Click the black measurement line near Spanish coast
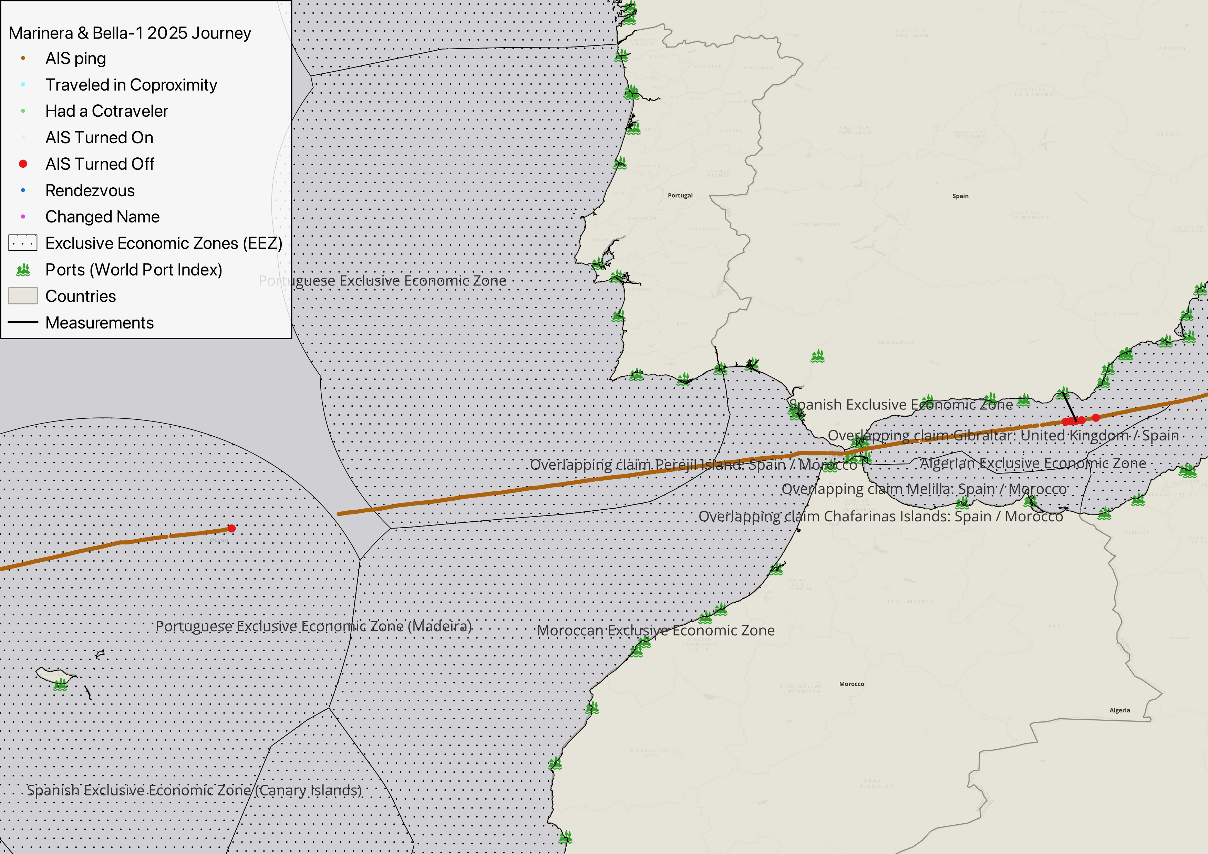This screenshot has width=1208, height=854. coord(1069,406)
